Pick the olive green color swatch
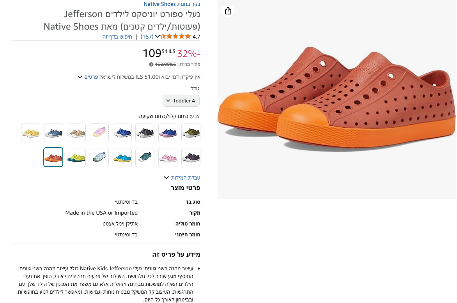457x303 pixels. coord(191,132)
